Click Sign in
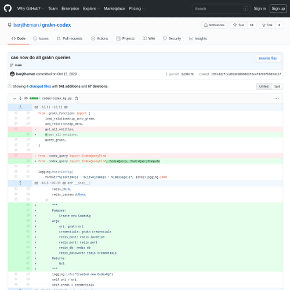 (260, 9)
